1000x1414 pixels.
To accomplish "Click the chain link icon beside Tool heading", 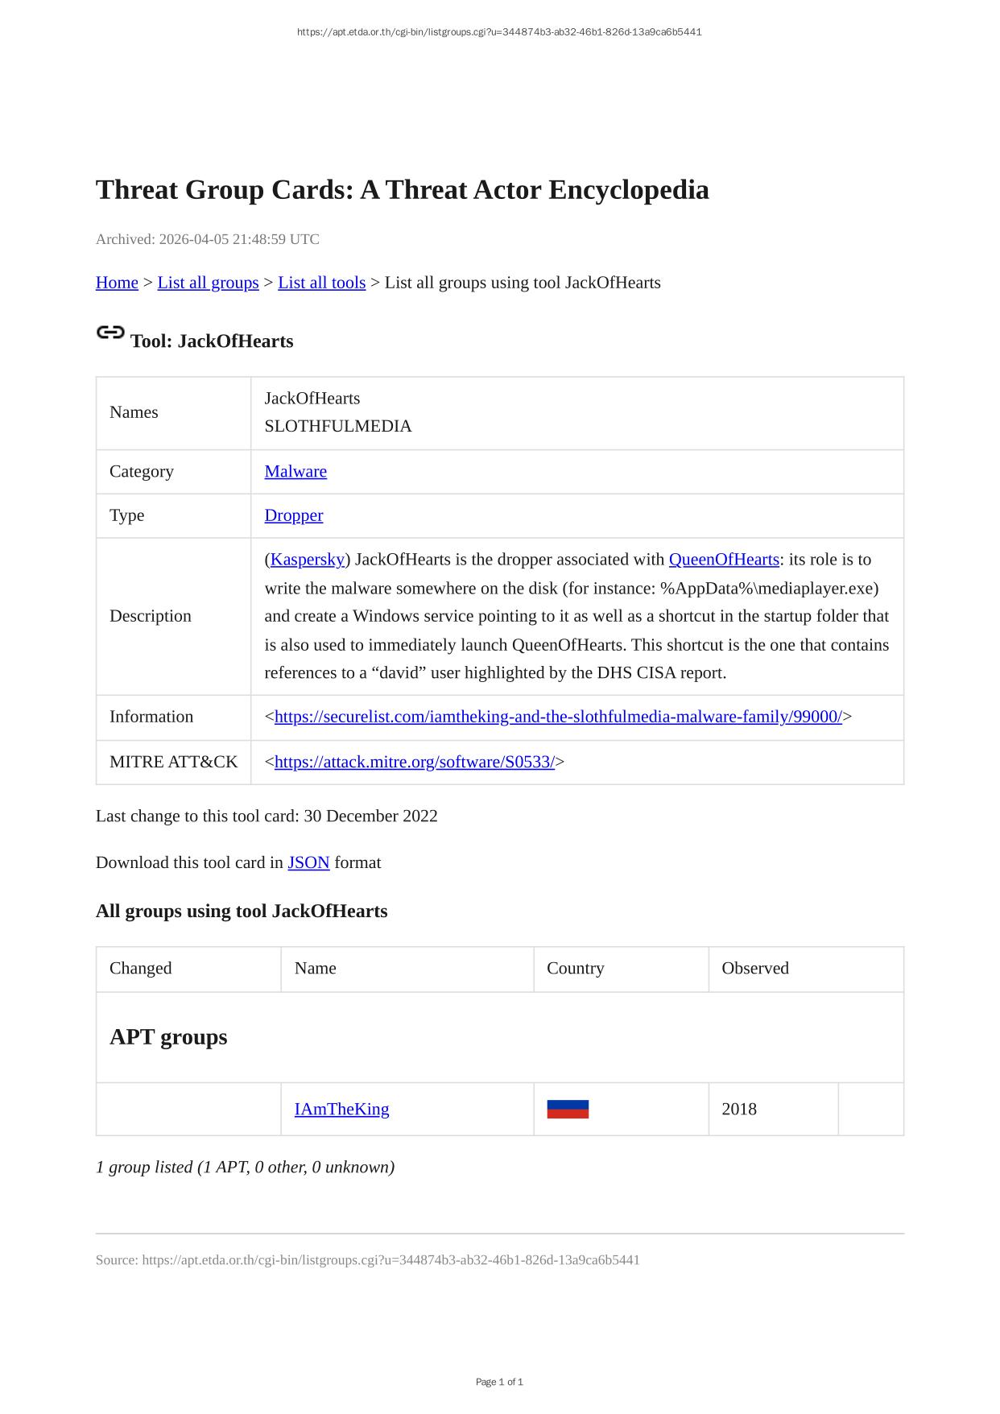I will click(x=110, y=333).
